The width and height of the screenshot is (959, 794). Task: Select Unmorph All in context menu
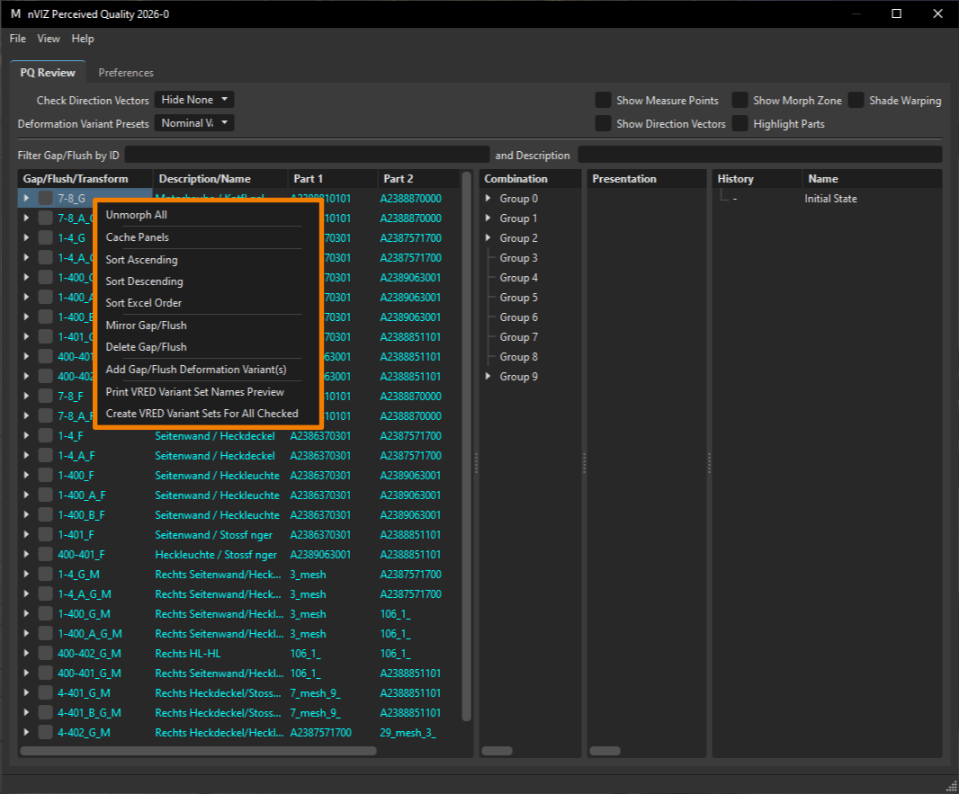tap(136, 215)
